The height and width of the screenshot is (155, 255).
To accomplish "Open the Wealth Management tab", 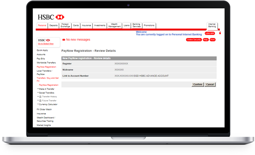I will pos(115,25).
